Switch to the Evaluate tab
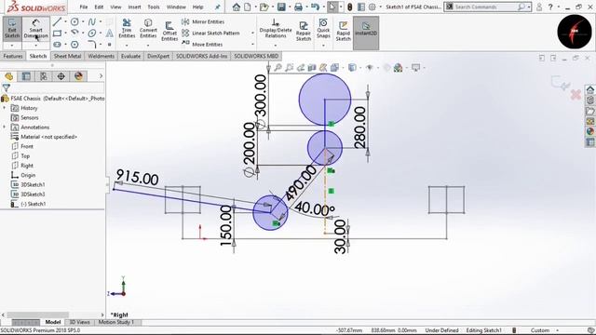Screen dimensions: 596x335 tap(130, 56)
